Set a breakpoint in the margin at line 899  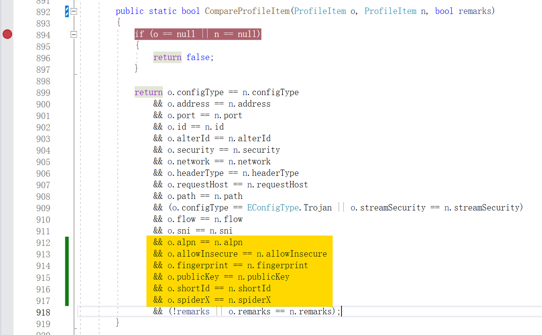click(x=7, y=93)
